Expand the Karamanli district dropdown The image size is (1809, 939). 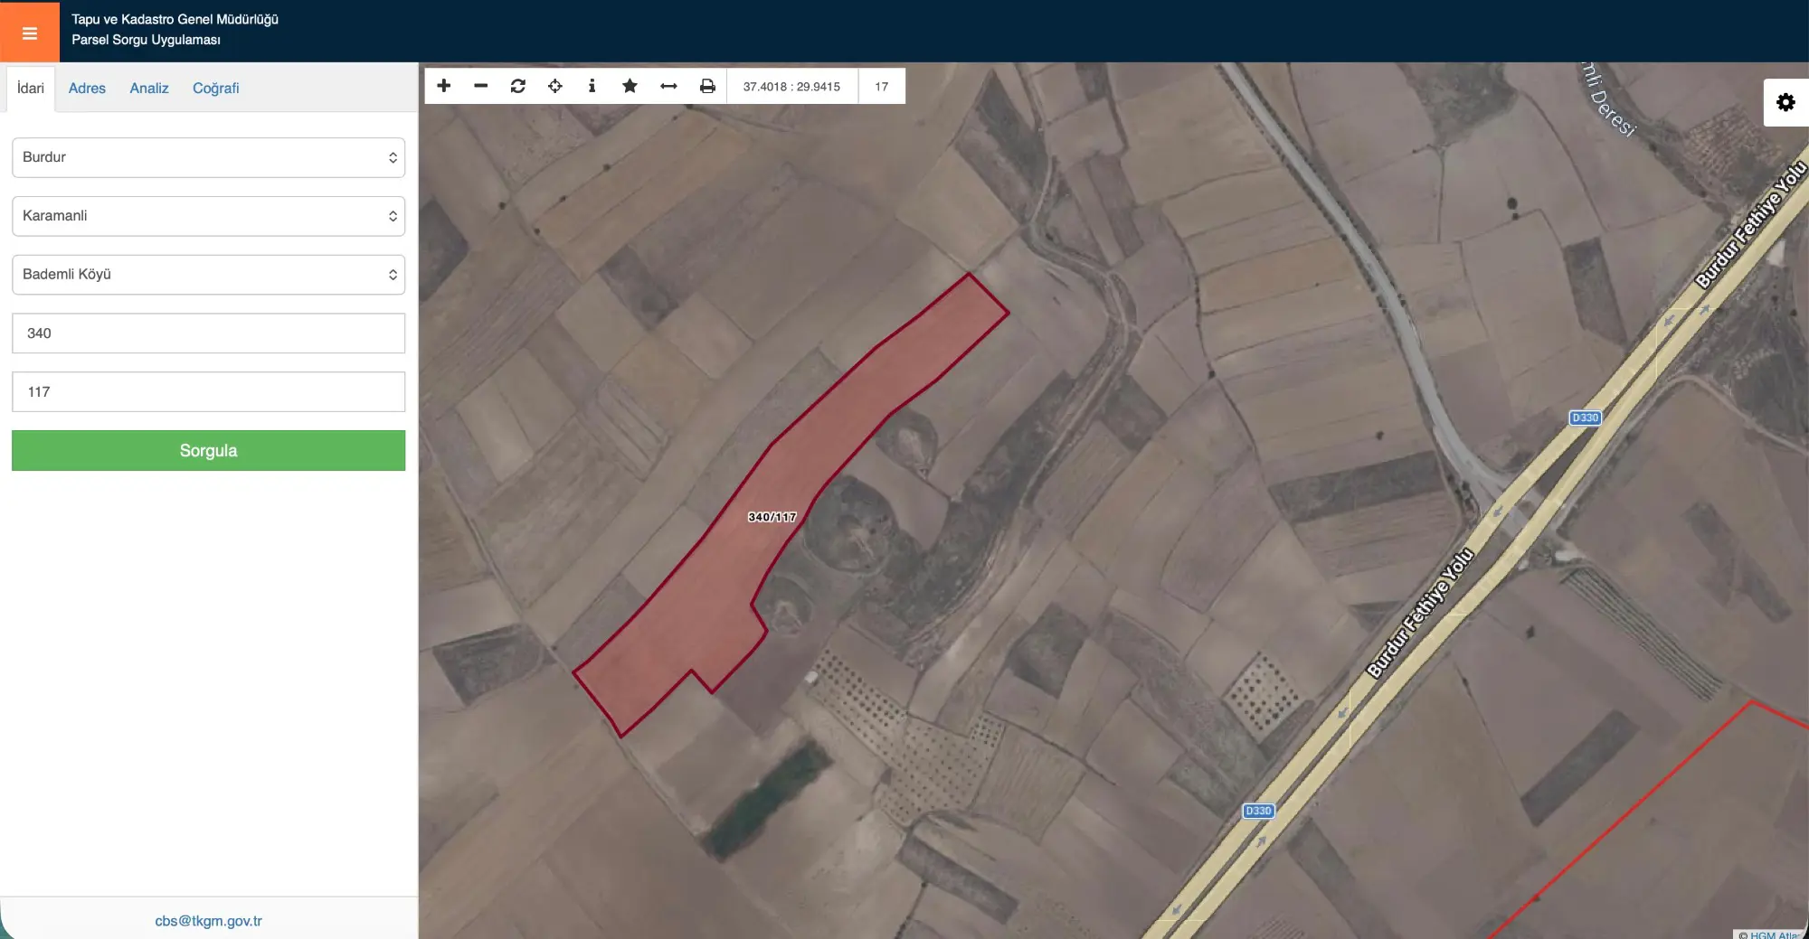click(208, 216)
